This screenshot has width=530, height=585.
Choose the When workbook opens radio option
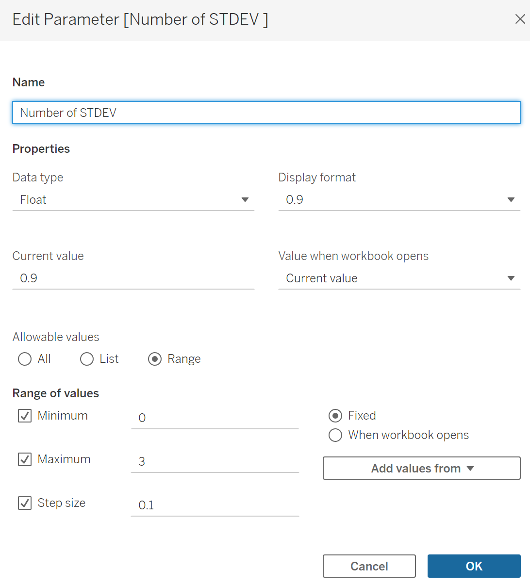tap(335, 435)
